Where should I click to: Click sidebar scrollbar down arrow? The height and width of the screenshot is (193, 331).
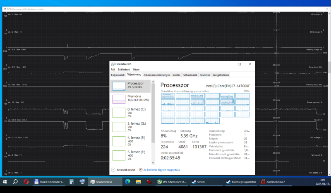(x=153, y=163)
